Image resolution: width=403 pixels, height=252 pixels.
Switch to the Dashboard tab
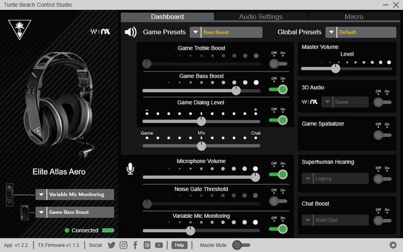click(167, 17)
